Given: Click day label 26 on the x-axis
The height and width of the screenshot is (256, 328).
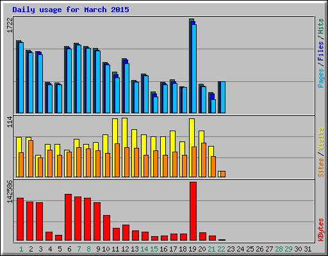Looking at the screenshot, I should click(259, 249).
